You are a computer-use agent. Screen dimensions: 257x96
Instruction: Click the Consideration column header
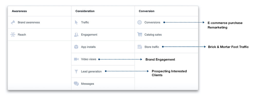pos(85,11)
